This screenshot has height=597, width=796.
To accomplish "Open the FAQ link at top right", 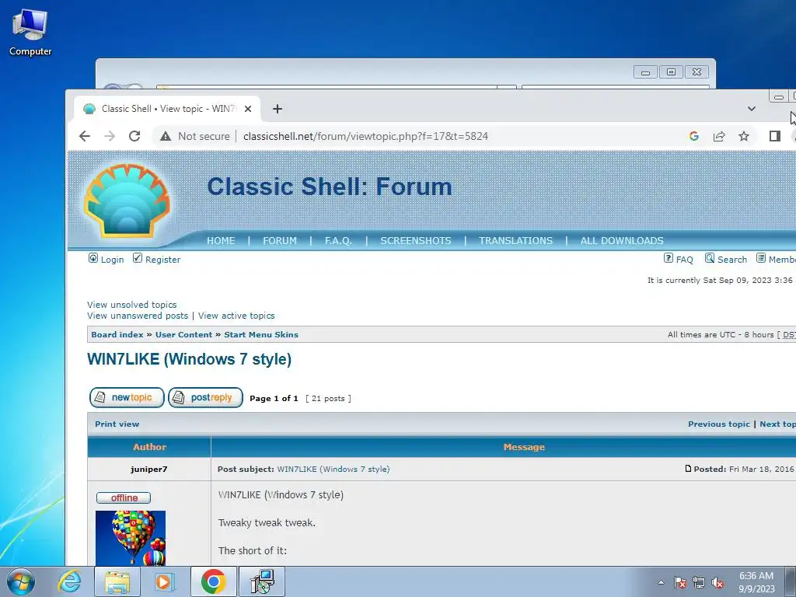I will pyautogui.click(x=684, y=260).
